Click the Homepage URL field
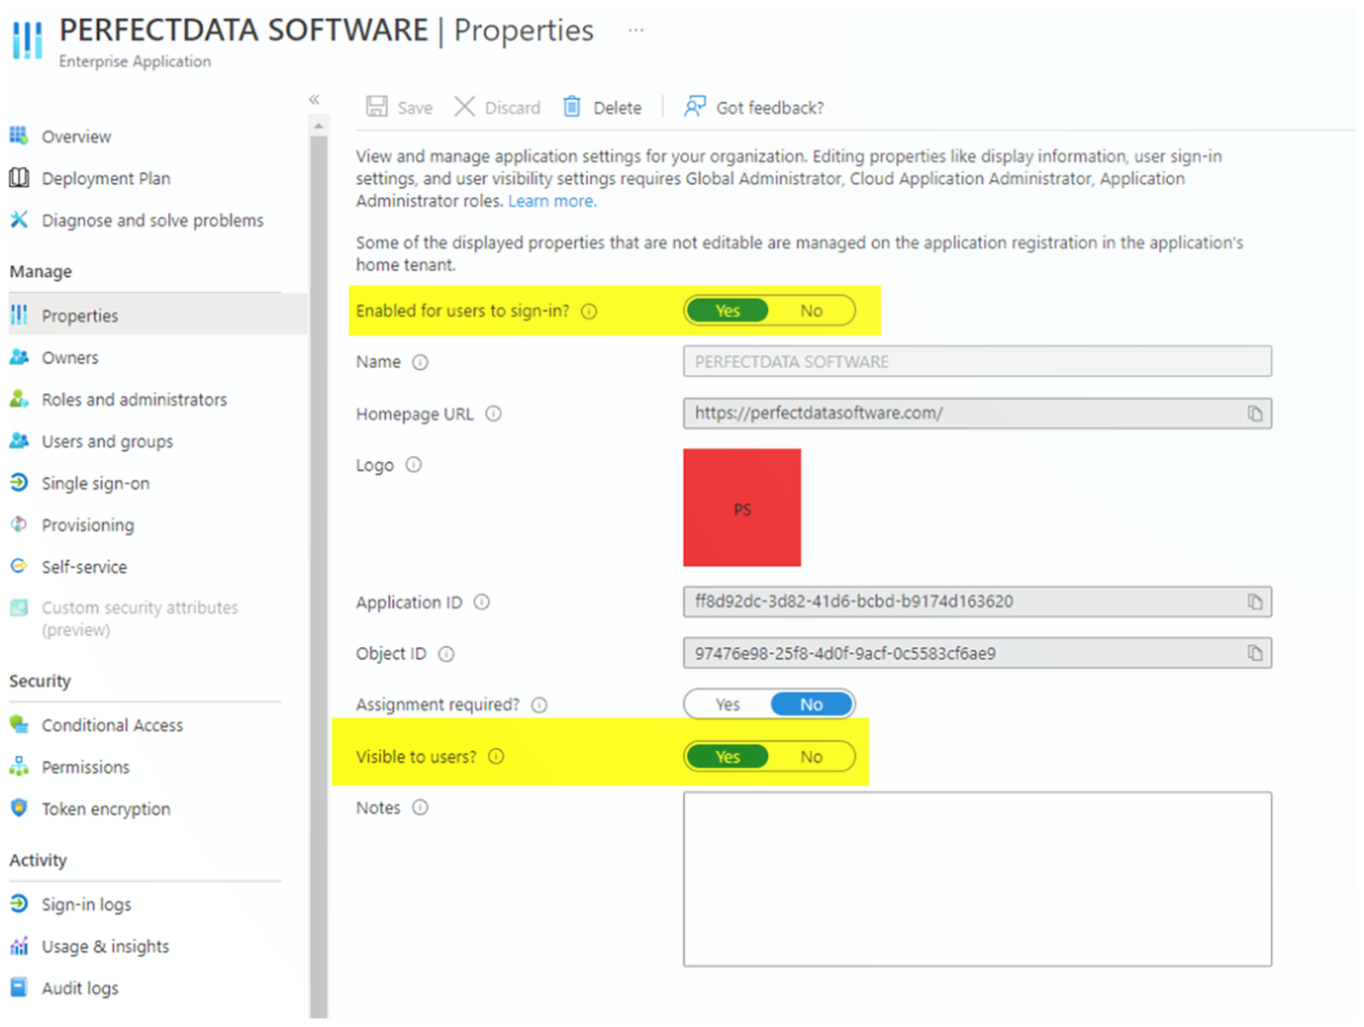1364x1027 pixels. pyautogui.click(x=977, y=413)
